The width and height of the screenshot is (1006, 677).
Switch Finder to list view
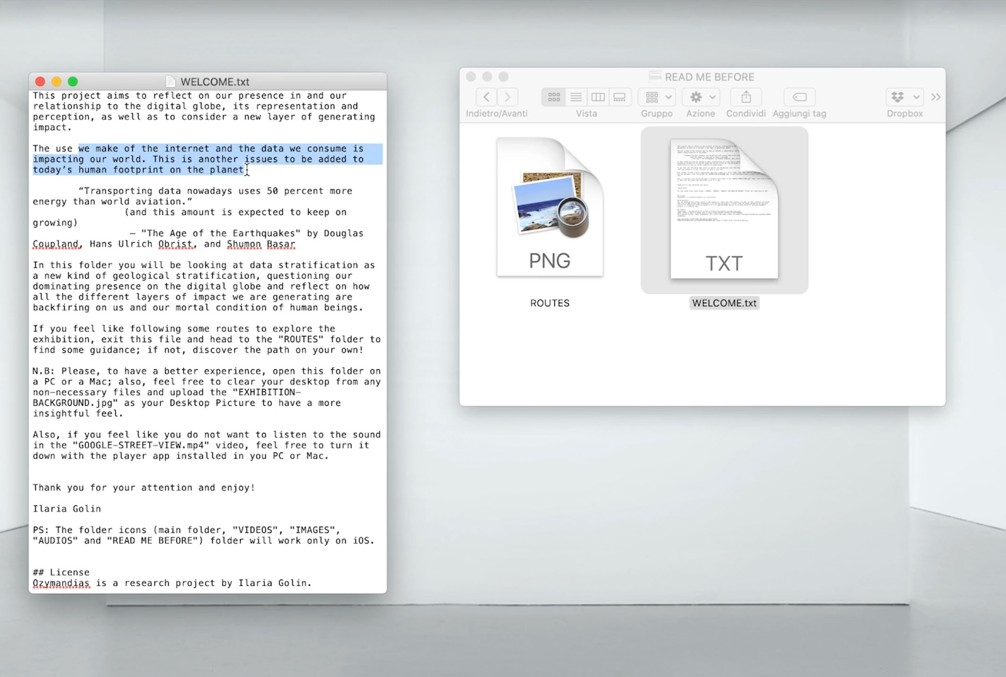(576, 97)
